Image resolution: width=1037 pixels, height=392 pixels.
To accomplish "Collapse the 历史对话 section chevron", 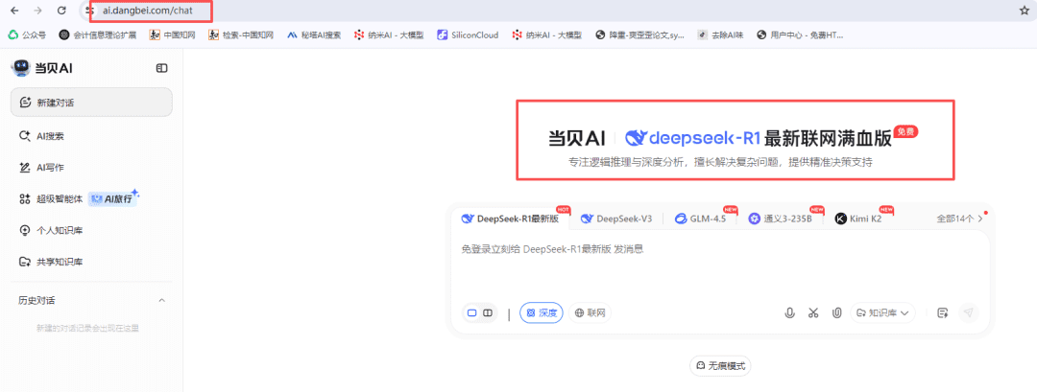I will coord(162,301).
